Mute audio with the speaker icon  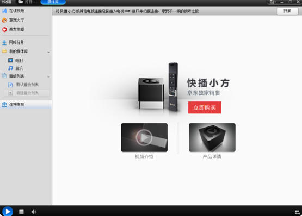34,212
